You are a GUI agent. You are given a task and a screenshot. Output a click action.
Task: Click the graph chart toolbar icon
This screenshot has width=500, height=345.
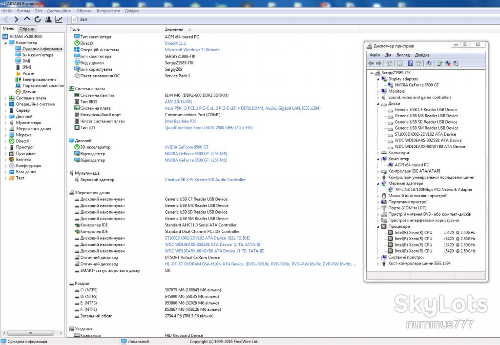[59, 20]
